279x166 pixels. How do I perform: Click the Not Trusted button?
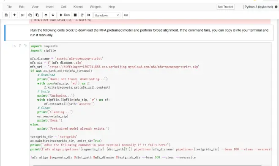[x=225, y=7]
